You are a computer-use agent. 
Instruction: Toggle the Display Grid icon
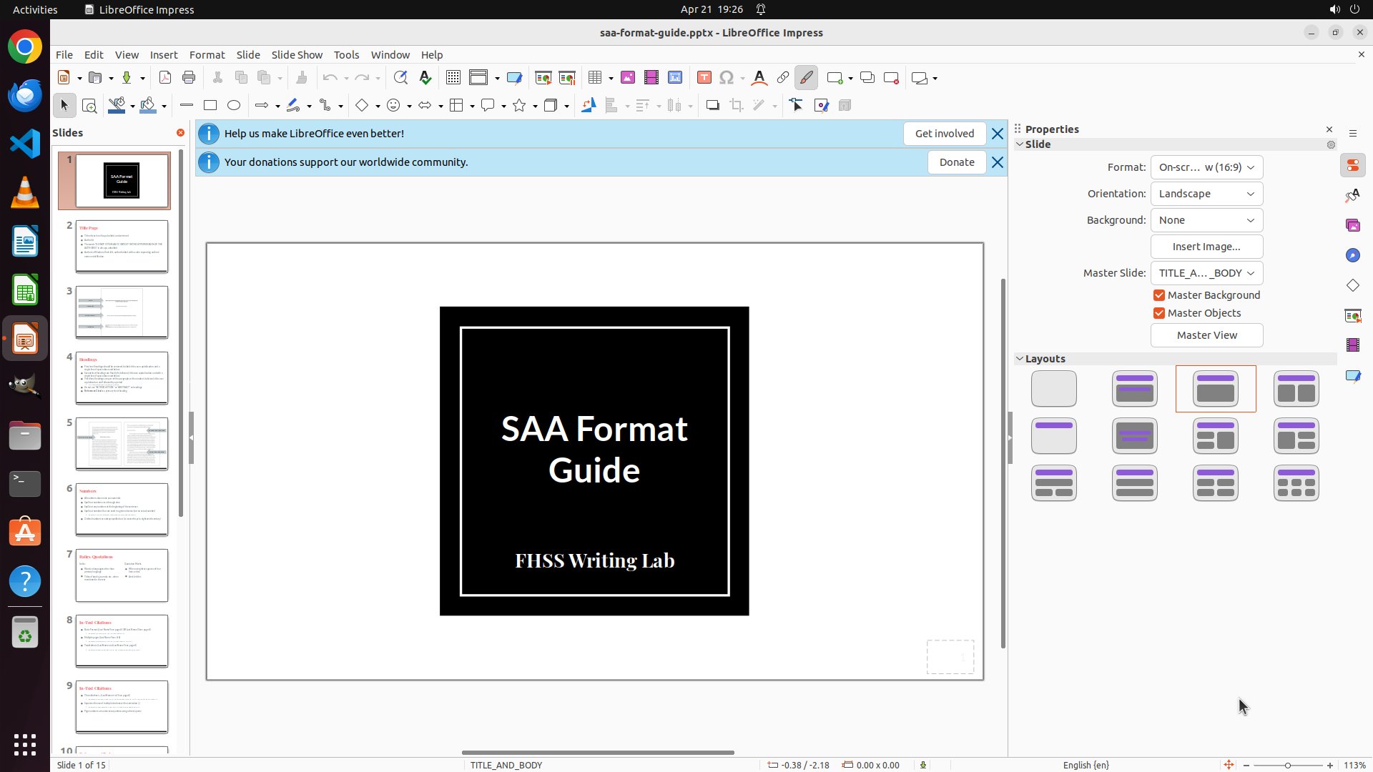[453, 78]
